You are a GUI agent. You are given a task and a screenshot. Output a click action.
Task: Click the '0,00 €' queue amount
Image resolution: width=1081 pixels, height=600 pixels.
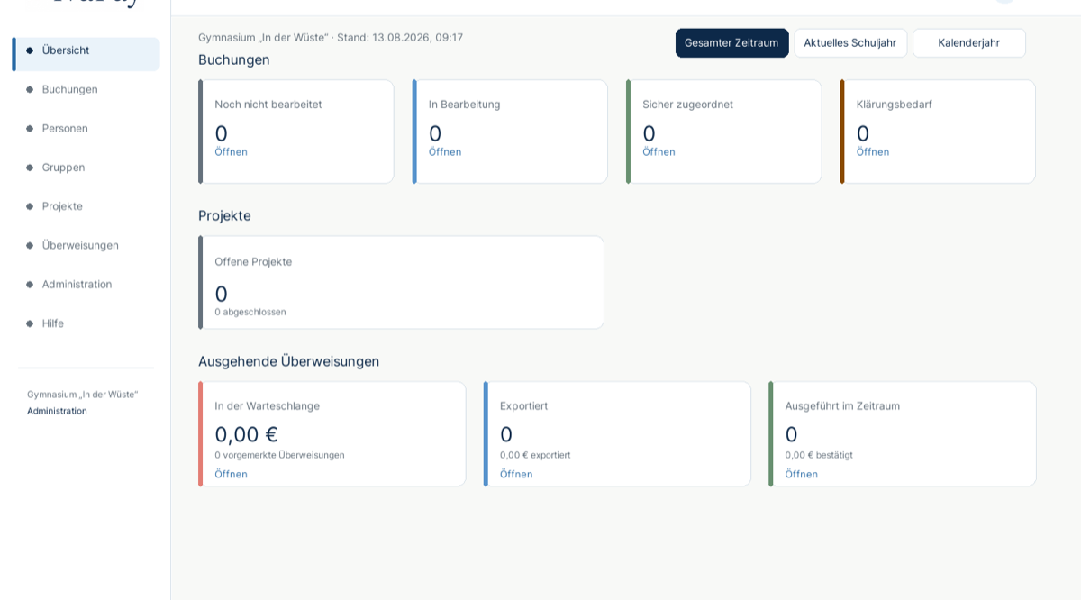coord(246,434)
